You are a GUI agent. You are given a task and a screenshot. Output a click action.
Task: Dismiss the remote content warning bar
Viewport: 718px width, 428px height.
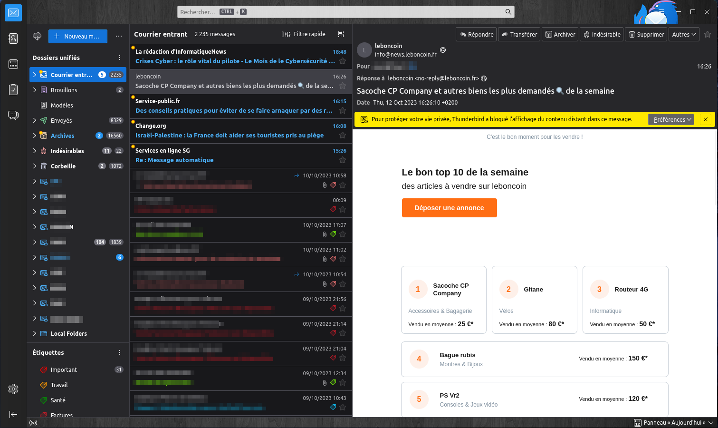point(706,119)
